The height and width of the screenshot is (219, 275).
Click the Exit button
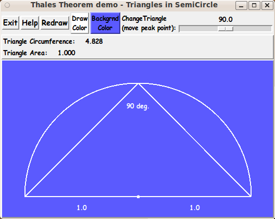pos(10,23)
